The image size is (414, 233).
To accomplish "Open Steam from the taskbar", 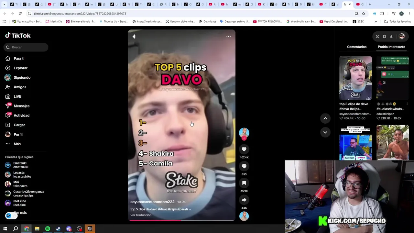I will [58, 229].
